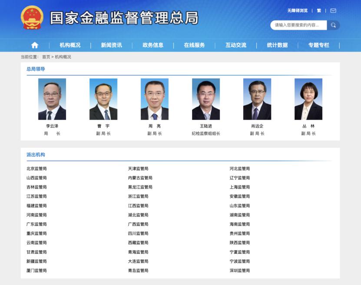
Task: Open 山西监管局 link
Action: pyautogui.click(x=36, y=178)
